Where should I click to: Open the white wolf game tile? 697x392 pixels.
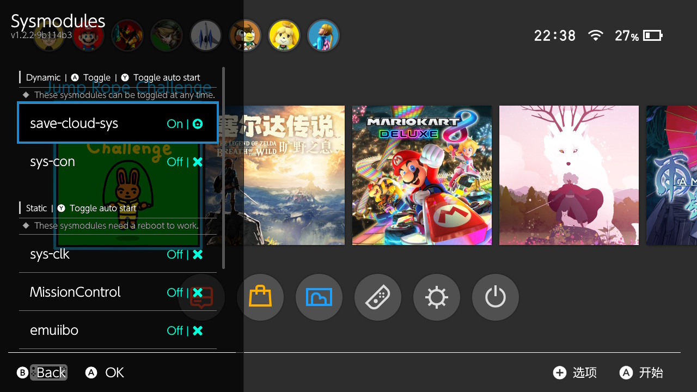click(569, 175)
